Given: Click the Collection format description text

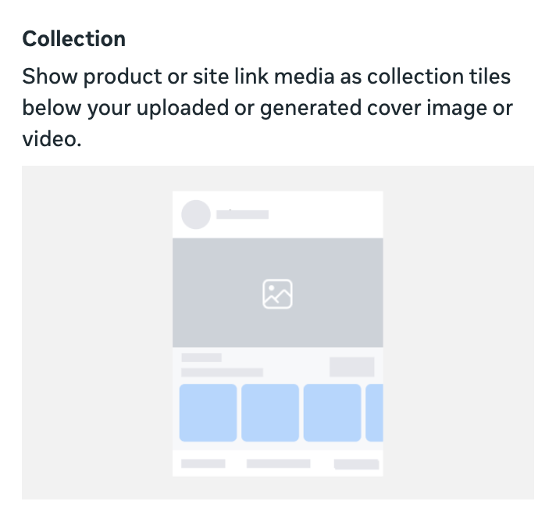Looking at the screenshot, I should tap(267, 107).
